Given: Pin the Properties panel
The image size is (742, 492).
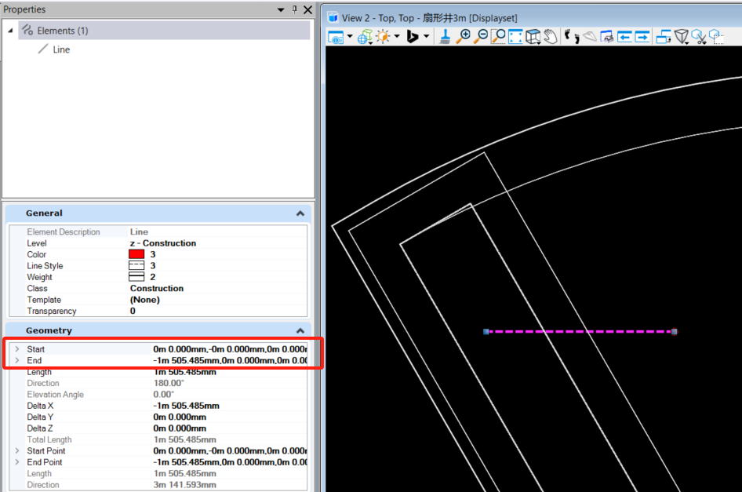Looking at the screenshot, I should [x=294, y=9].
